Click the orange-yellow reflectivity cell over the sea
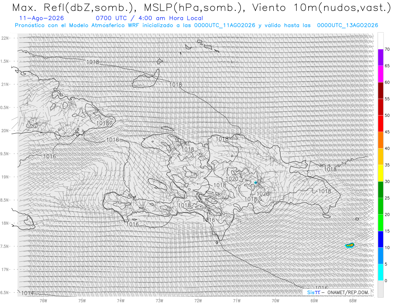Image resolution: width=396 pixels, height=305 pixels. click(349, 245)
